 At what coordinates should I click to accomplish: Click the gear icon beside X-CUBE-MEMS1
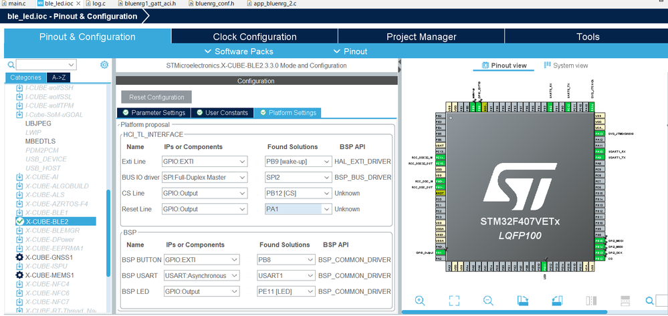pos(19,275)
